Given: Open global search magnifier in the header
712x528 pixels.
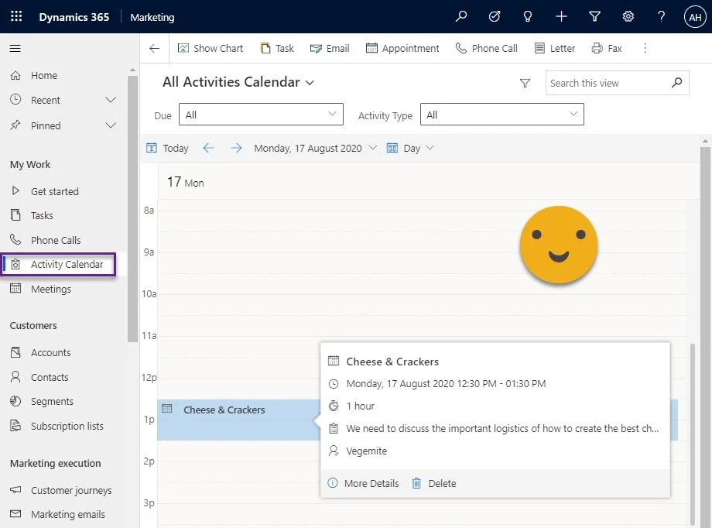Looking at the screenshot, I should point(461,15).
